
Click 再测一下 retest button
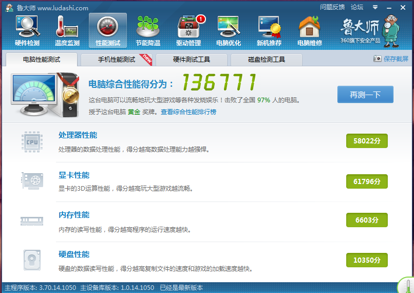365,94
